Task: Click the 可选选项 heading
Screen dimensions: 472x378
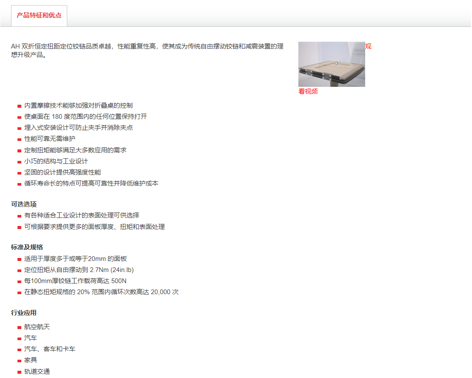Action: 24,204
